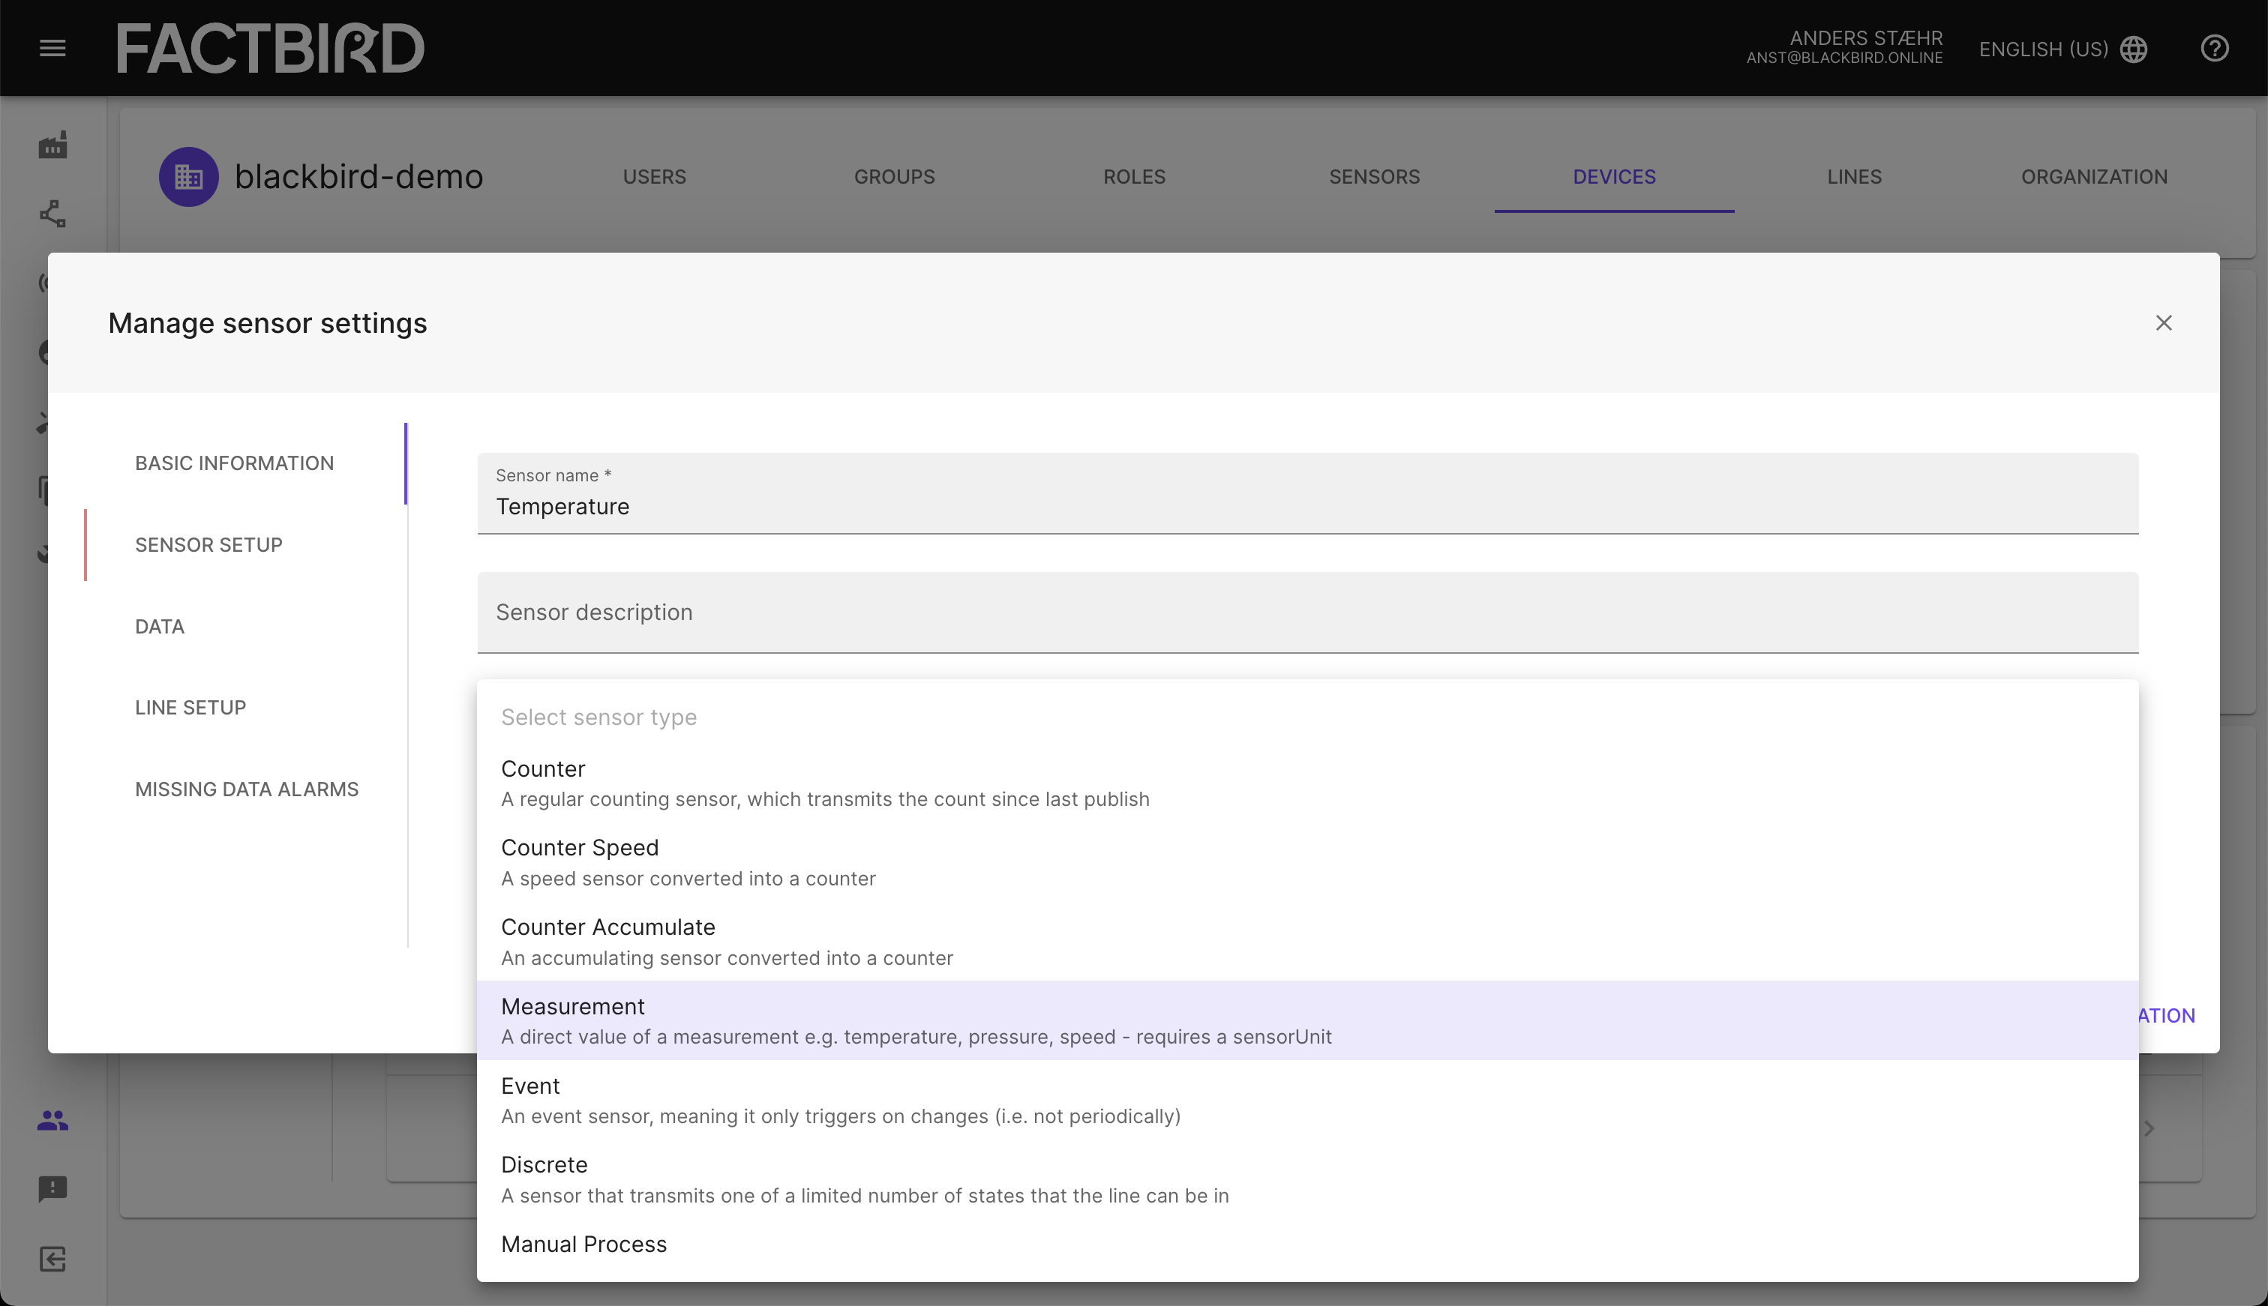The height and width of the screenshot is (1306, 2268).
Task: Close the Manage sensor settings dialog
Action: (2164, 323)
